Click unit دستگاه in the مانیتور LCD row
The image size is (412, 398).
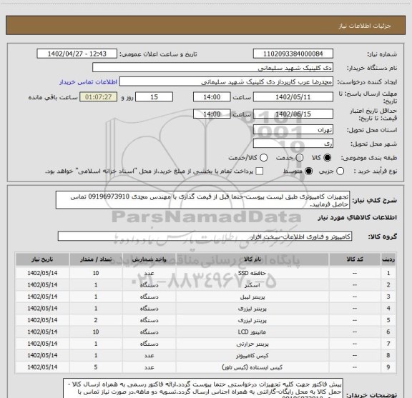tap(149, 332)
